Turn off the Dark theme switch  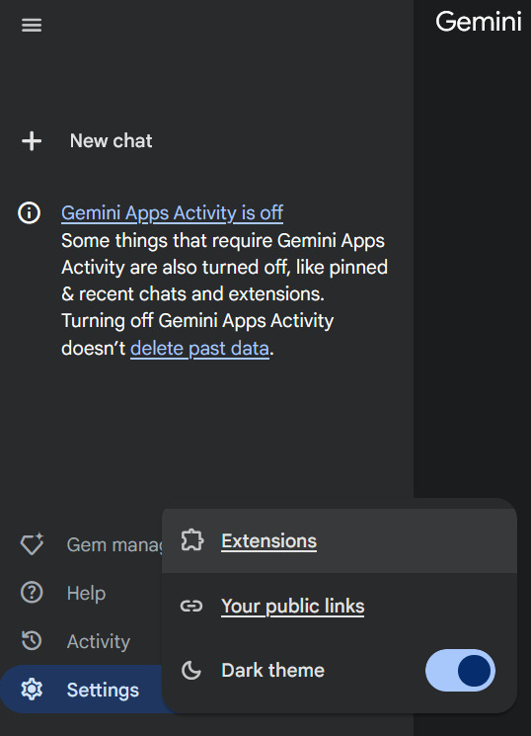[x=460, y=670]
